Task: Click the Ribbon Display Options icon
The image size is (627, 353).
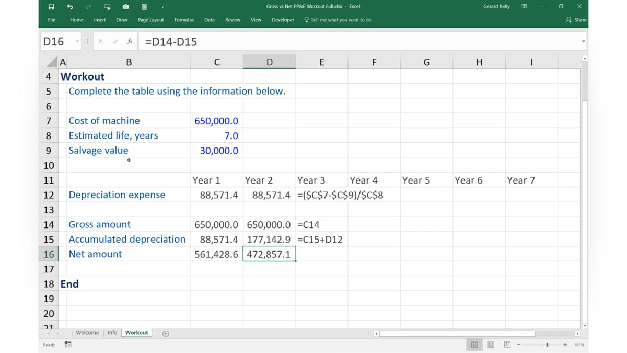Action: (525, 7)
